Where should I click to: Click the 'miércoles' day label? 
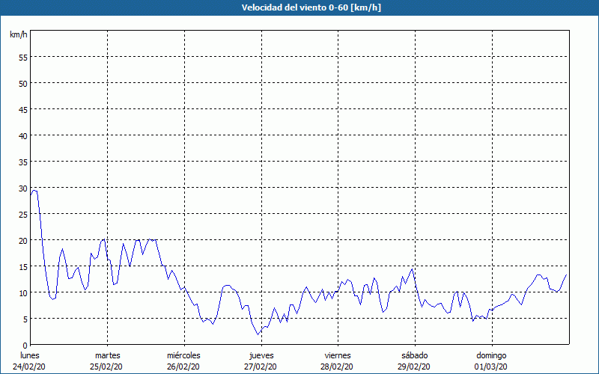click(x=183, y=355)
